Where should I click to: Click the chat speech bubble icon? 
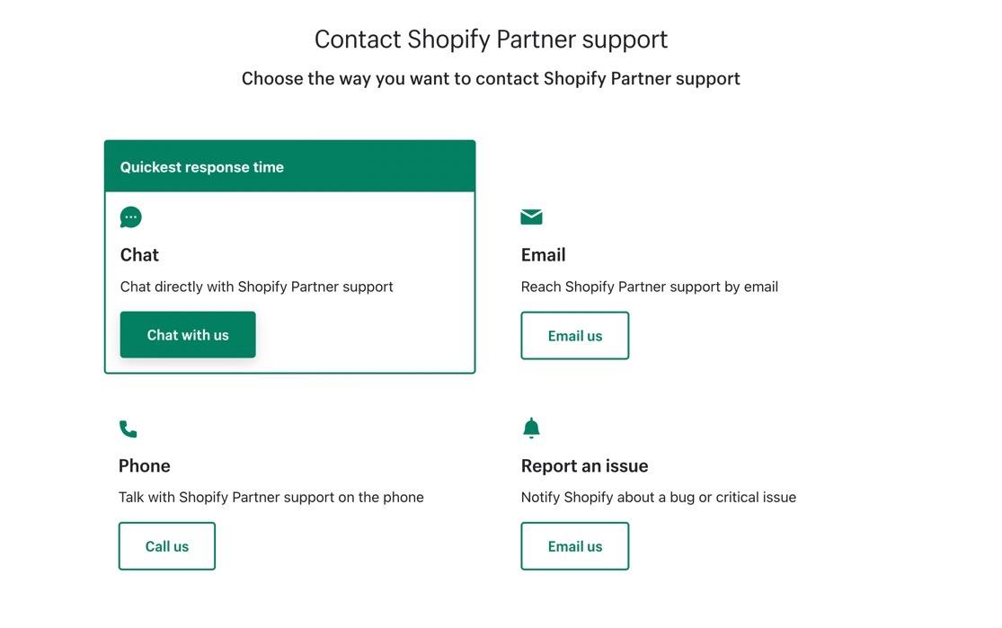tap(131, 217)
